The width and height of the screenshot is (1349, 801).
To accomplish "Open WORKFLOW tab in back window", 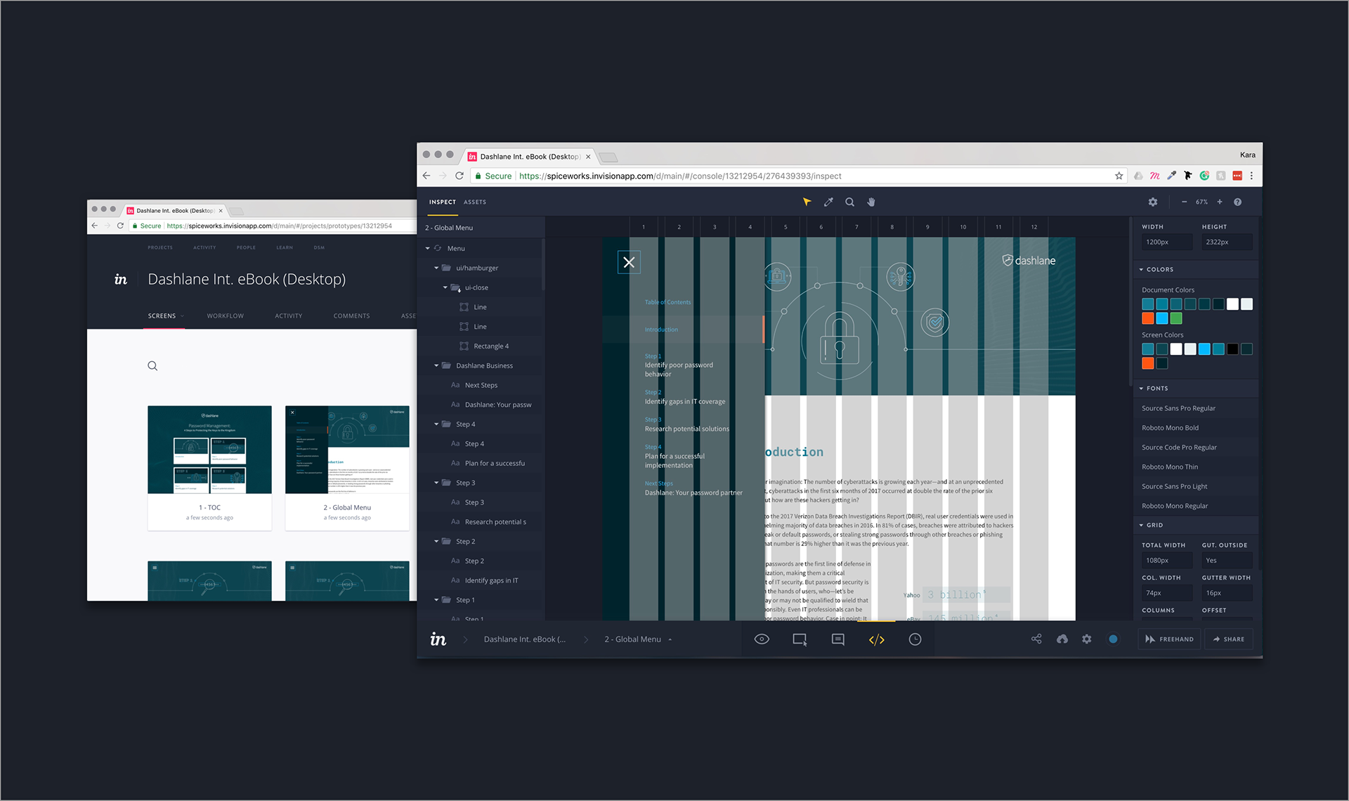I will [x=226, y=316].
